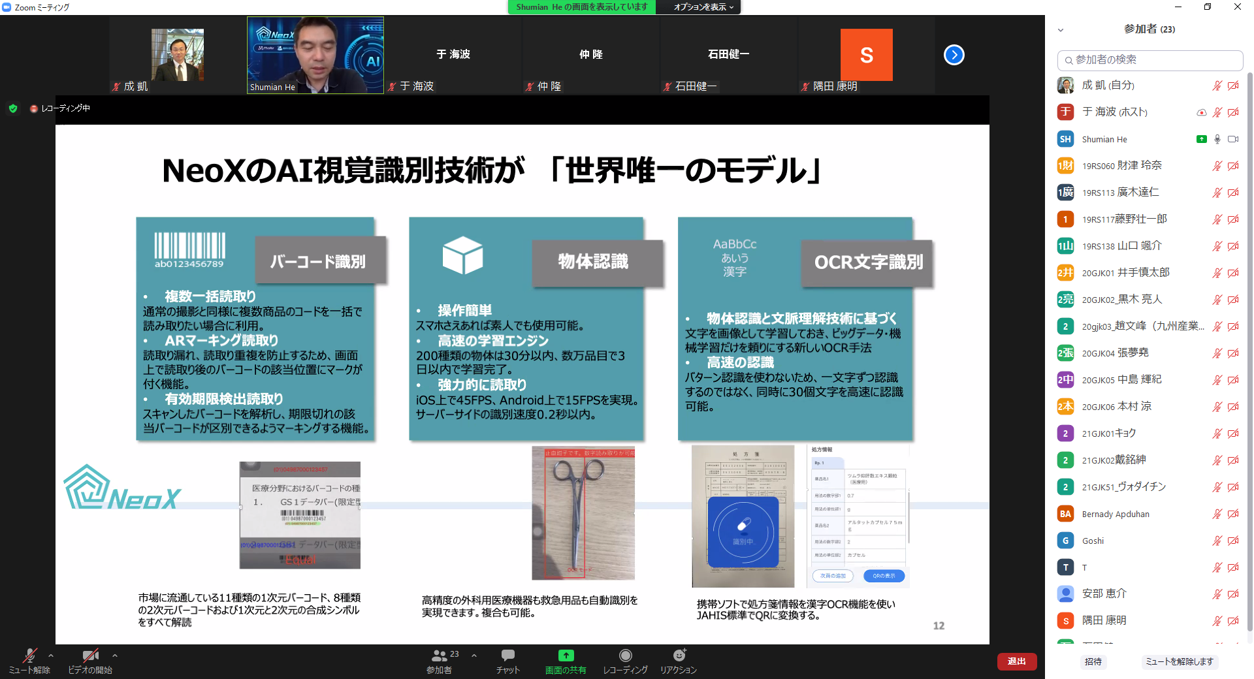Click the レコーディング record button
Image resolution: width=1254 pixels, height=679 pixels.
click(x=626, y=661)
